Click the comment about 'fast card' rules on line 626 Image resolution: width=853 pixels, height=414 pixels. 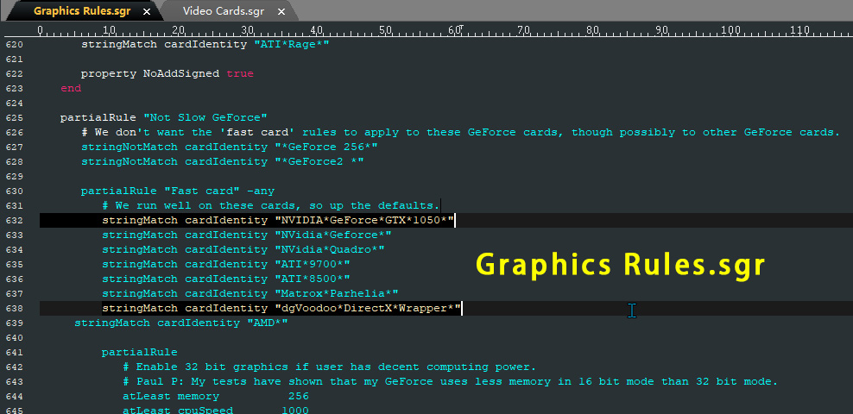pyautogui.click(x=461, y=132)
